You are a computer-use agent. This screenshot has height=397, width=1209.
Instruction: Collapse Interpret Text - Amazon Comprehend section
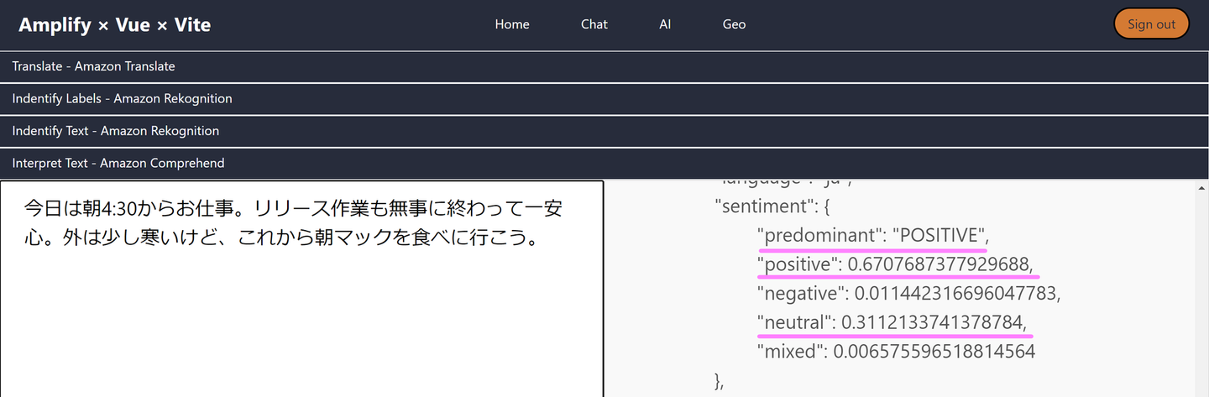click(118, 164)
